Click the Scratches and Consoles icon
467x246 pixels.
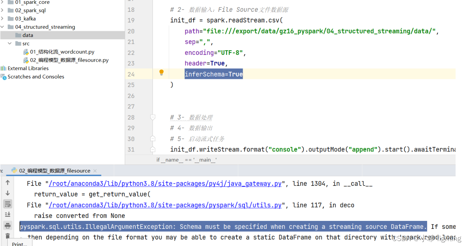(x=3, y=77)
